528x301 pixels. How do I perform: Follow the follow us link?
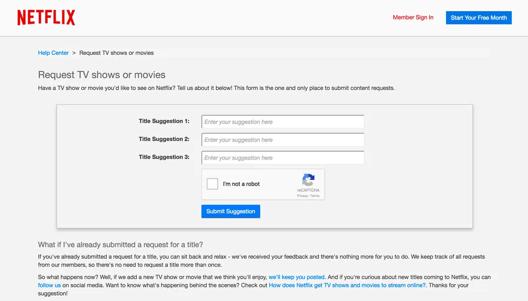tap(50, 285)
